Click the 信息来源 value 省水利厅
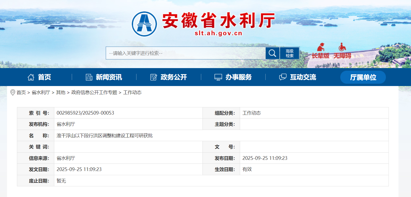The image size is (411, 197). click(x=66, y=158)
